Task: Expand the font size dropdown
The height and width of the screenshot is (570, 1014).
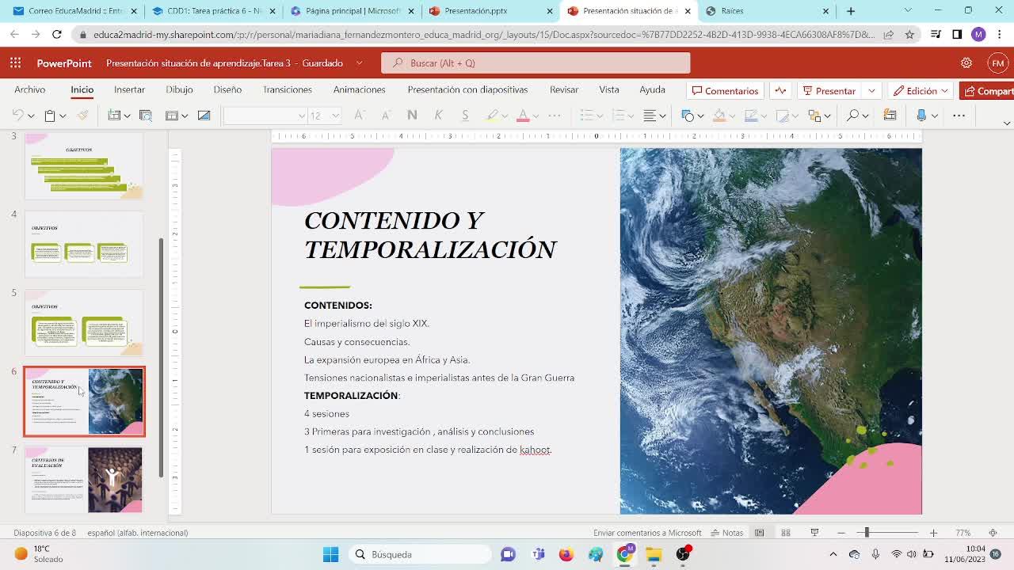Action: click(x=335, y=116)
